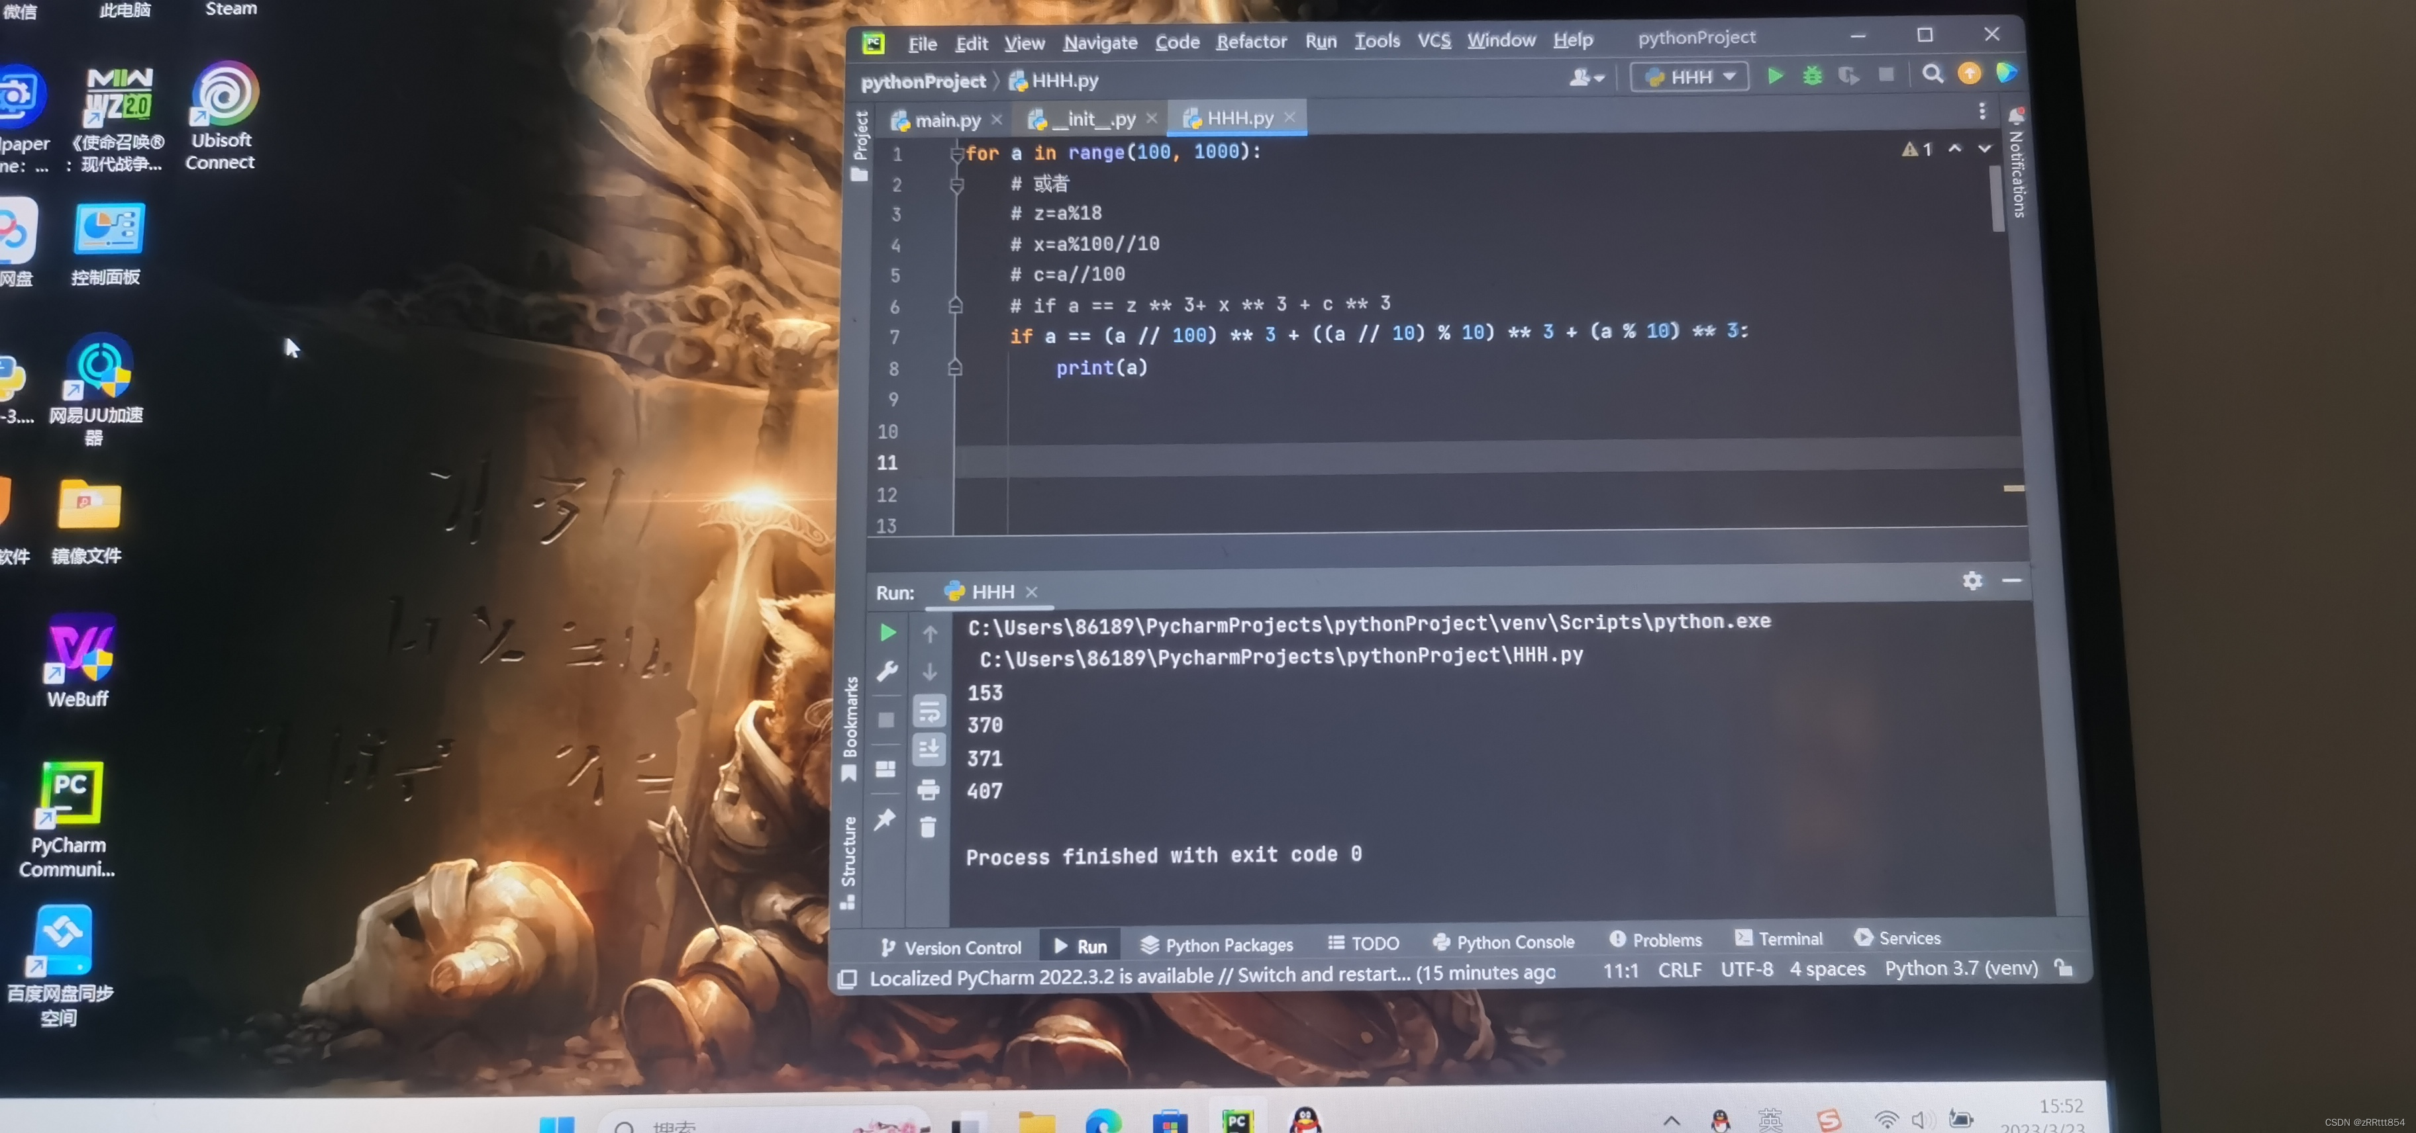Toggle scroll to end of output
This screenshot has height=1133, width=2416.
click(929, 748)
